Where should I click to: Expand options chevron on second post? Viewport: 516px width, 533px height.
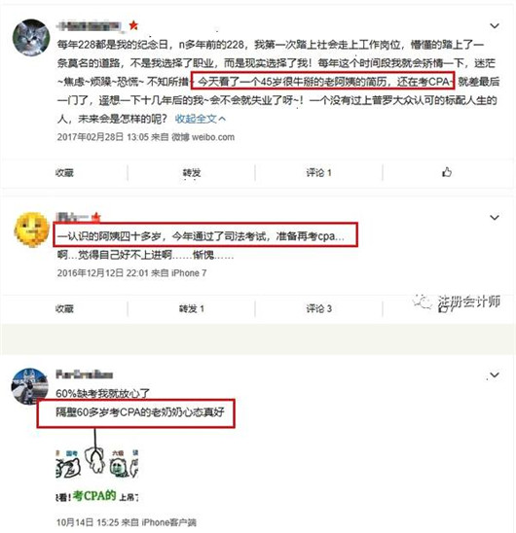coord(495,218)
